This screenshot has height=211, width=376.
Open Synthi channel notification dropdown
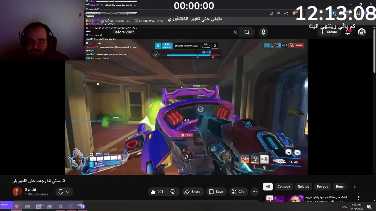[64, 192]
